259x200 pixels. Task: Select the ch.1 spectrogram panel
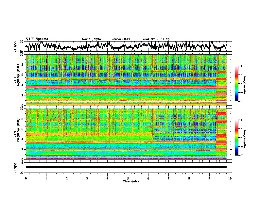(126, 80)
